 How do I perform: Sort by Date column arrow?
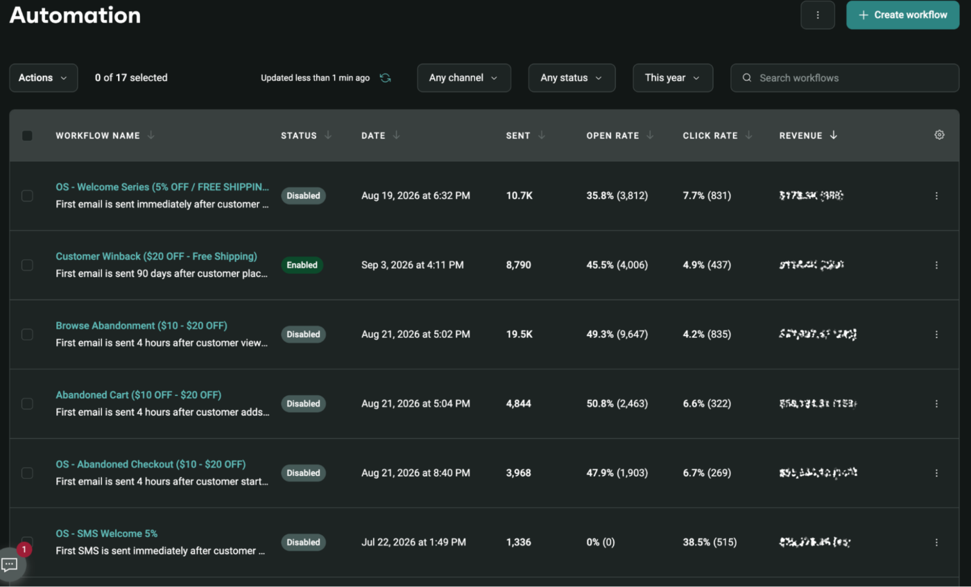396,135
